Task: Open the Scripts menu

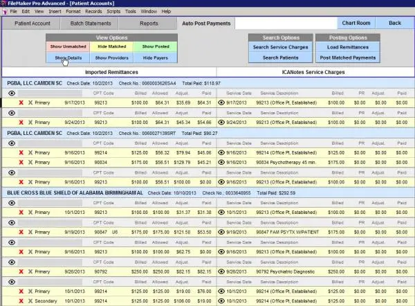Action: pyautogui.click(x=113, y=11)
